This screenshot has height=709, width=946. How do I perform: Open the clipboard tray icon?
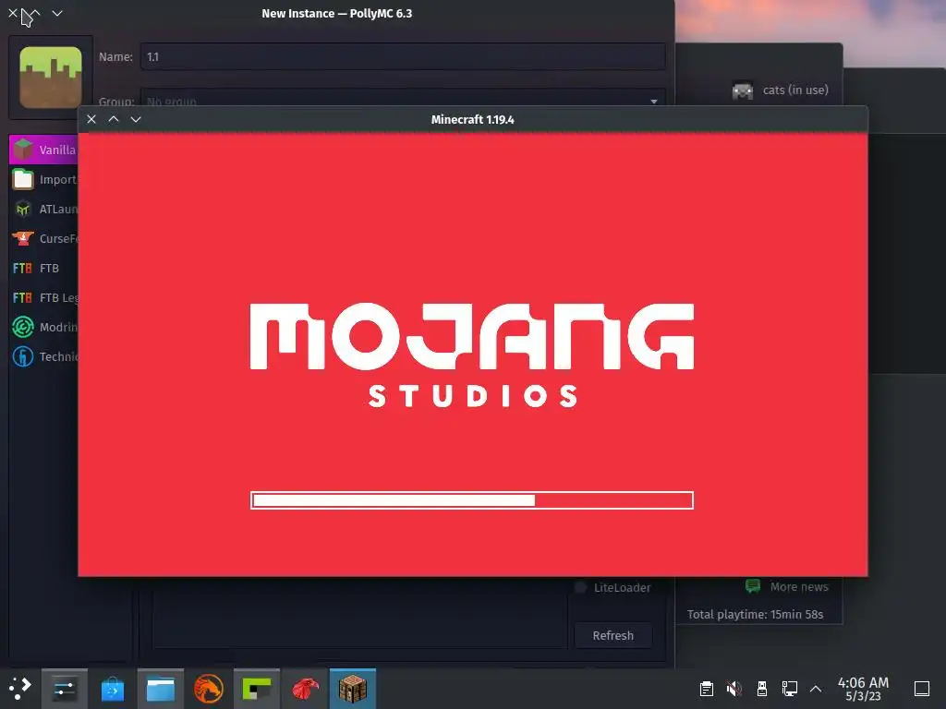[707, 689]
